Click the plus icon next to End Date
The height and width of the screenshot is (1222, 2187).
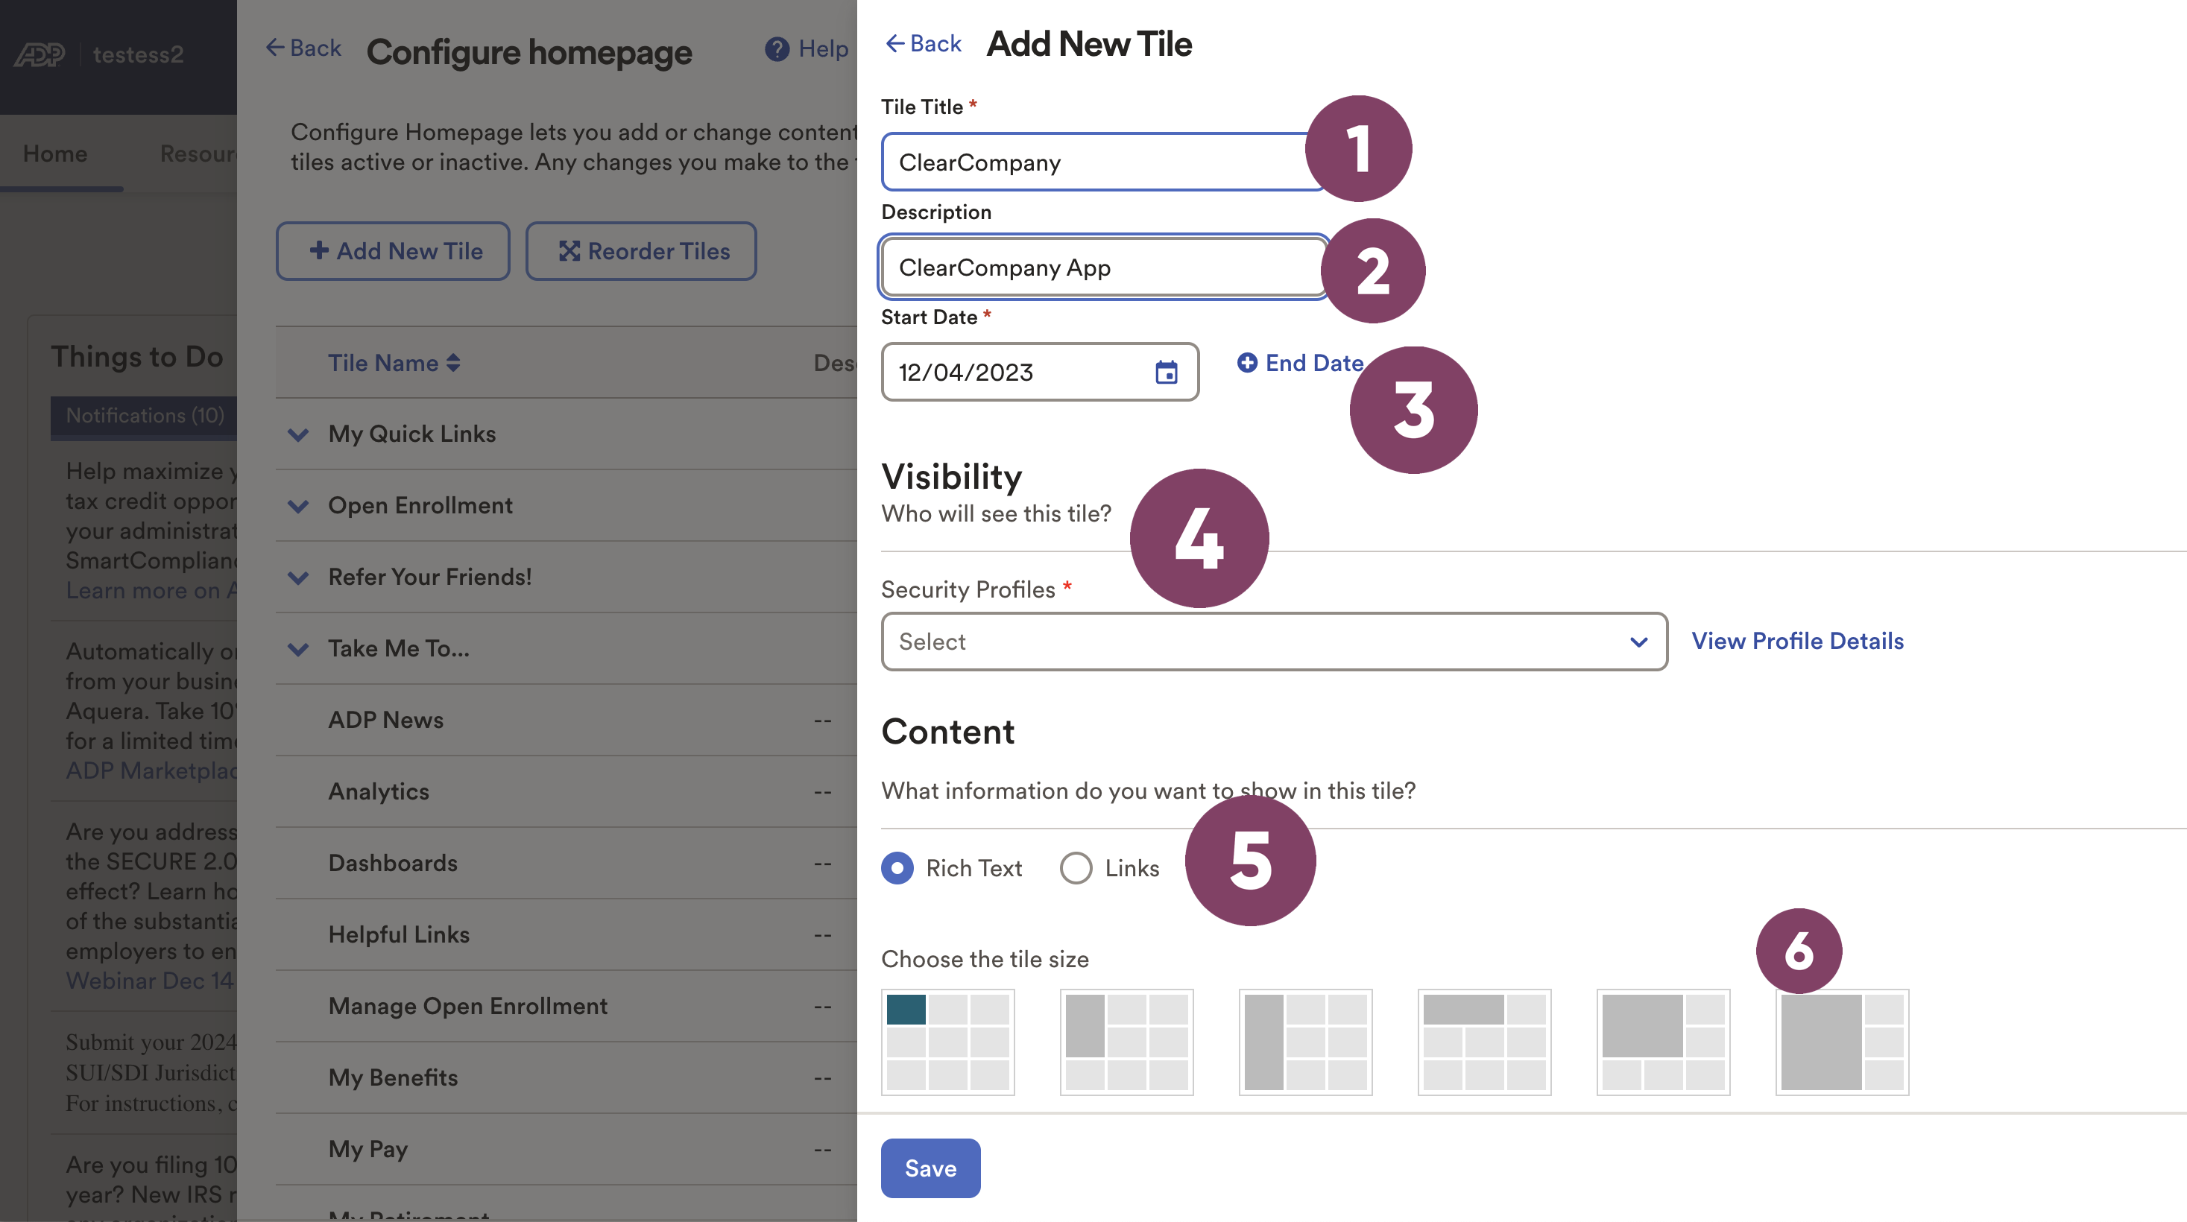(x=1246, y=362)
